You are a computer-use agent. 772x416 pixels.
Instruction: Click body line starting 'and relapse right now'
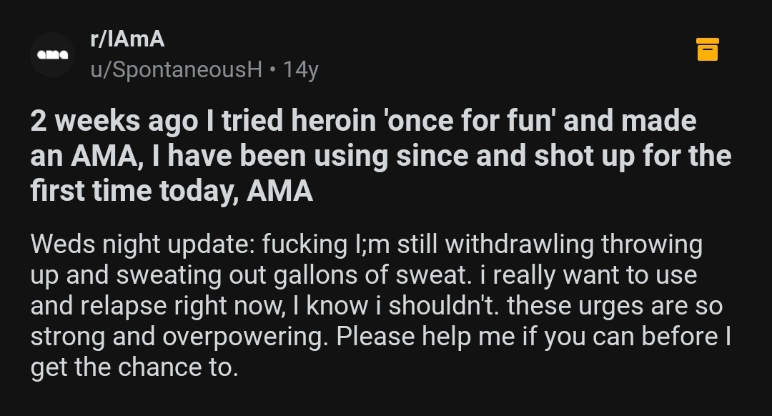click(376, 306)
